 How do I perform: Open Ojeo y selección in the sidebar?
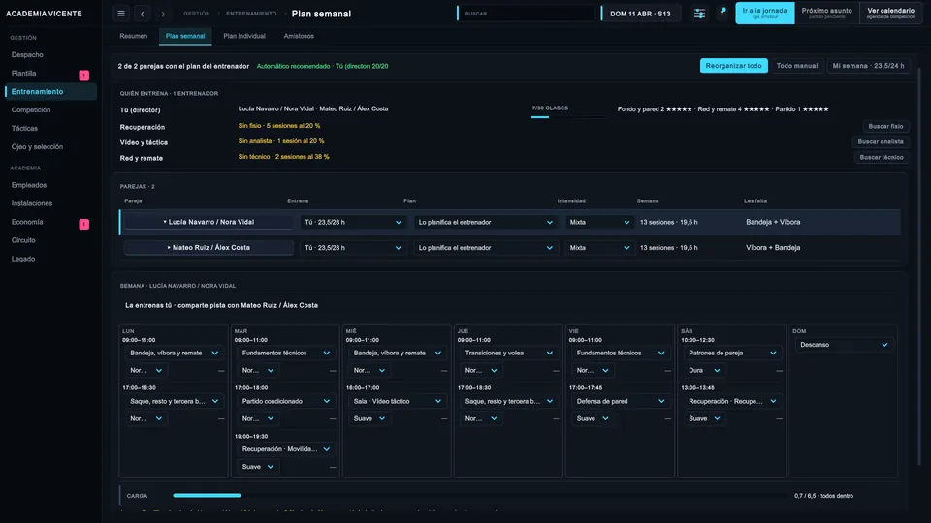(50, 146)
